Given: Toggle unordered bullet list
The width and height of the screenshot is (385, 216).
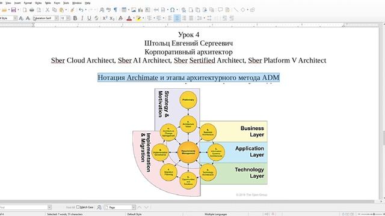Looking at the screenshot, I should click(149, 18).
